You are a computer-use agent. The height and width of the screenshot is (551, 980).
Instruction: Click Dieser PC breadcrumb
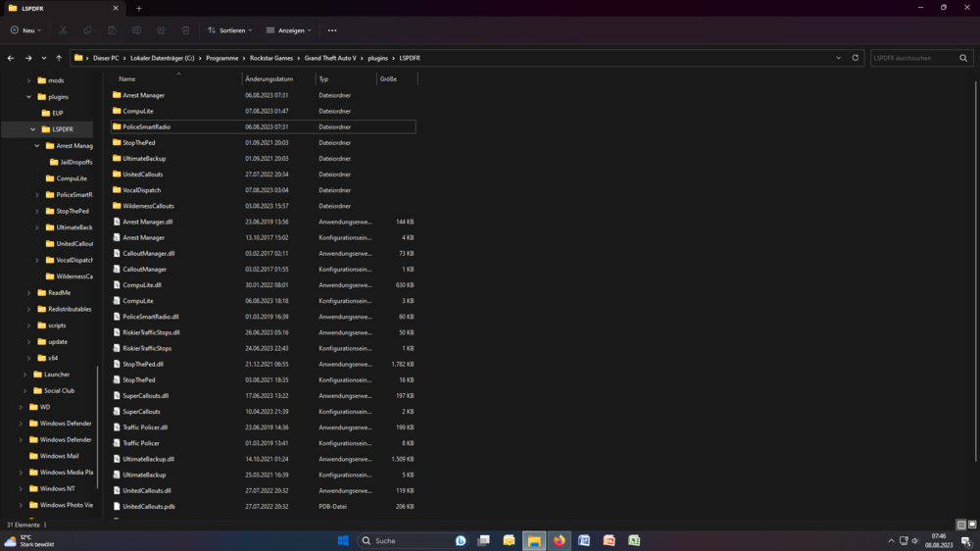point(106,58)
